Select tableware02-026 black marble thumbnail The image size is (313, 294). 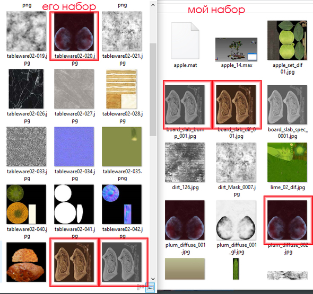click(x=26, y=88)
